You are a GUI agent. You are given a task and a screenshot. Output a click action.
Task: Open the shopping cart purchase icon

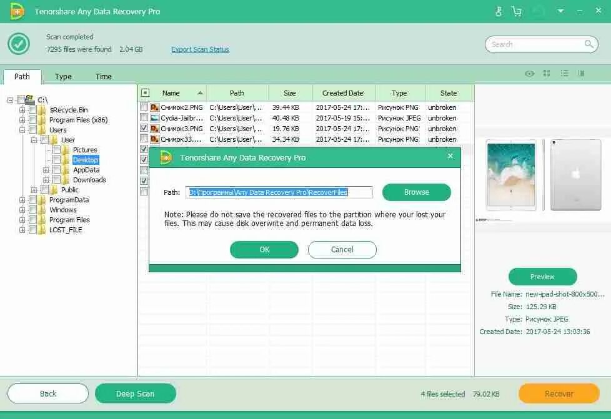click(x=517, y=11)
